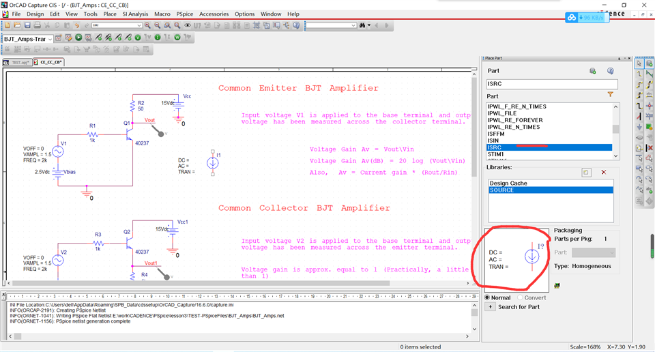
Task: Select the Convert radio button
Action: 520,297
